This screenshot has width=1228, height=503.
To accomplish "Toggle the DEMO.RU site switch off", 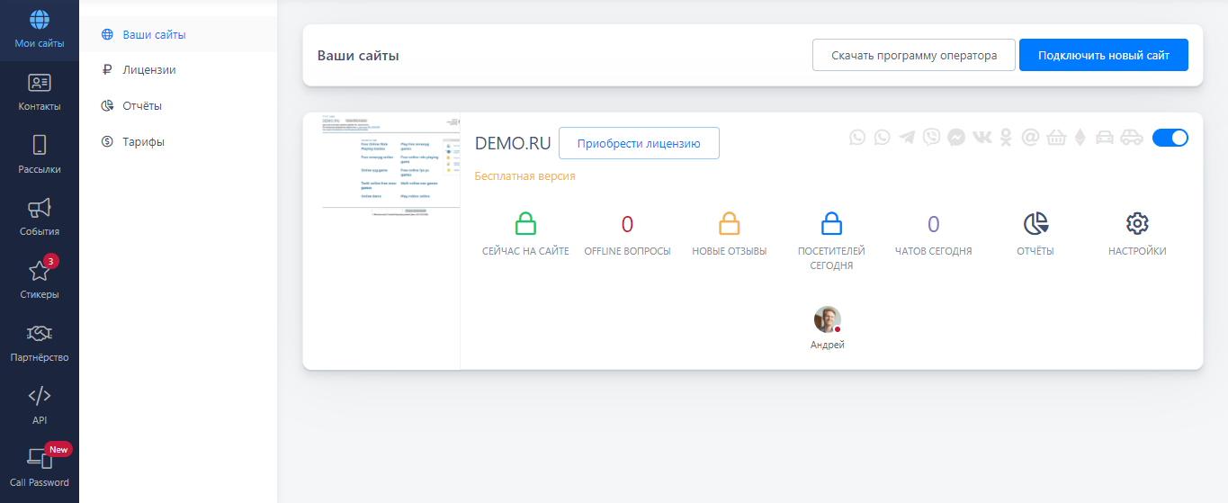I will [x=1170, y=138].
